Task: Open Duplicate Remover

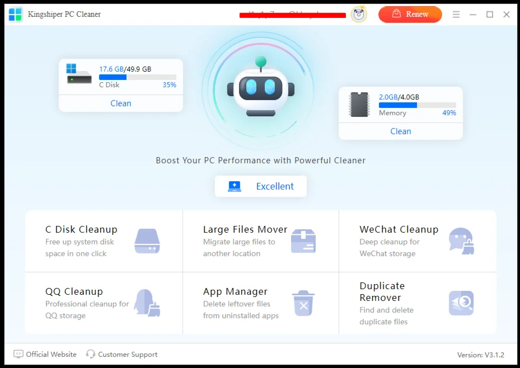Action: (418, 303)
